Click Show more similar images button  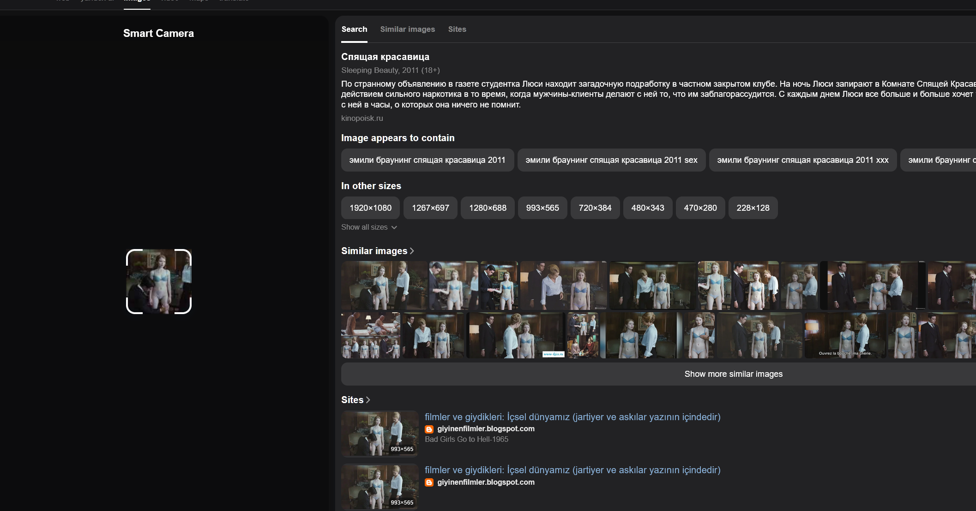coord(733,374)
